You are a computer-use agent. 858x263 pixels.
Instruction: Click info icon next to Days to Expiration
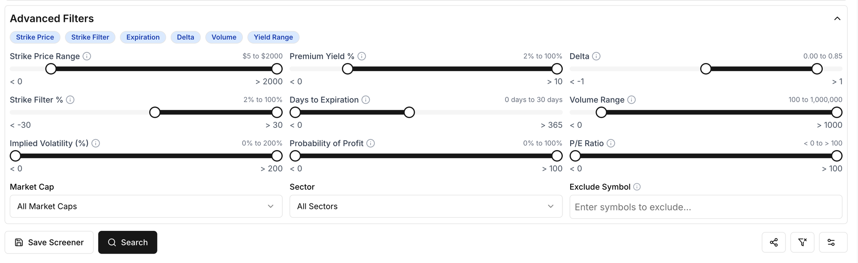pos(366,100)
